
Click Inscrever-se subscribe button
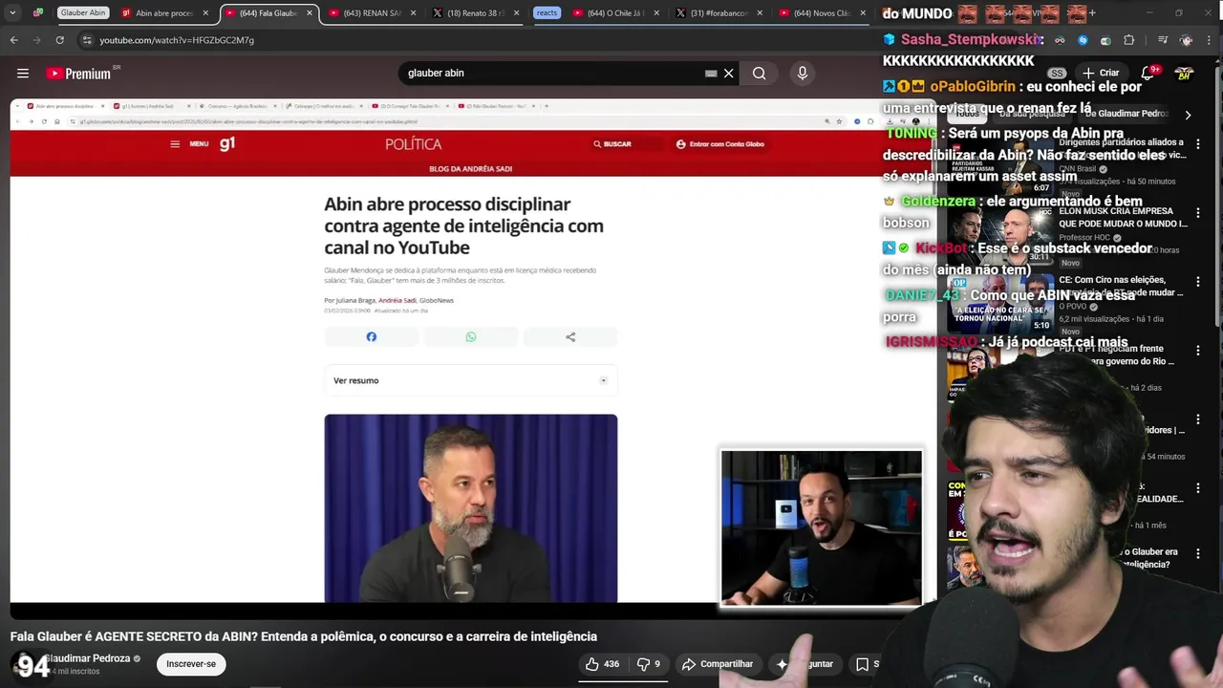(191, 664)
